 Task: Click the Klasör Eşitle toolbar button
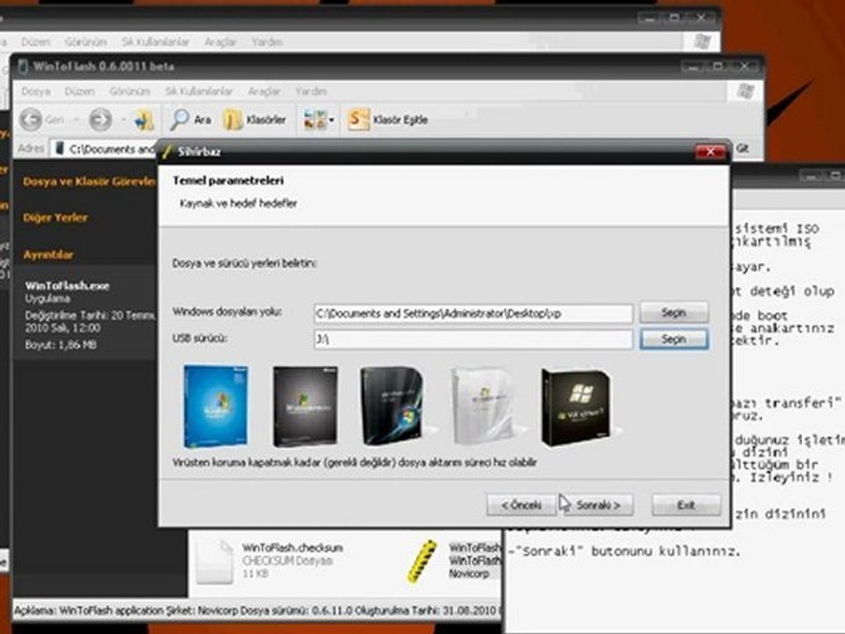coord(388,120)
